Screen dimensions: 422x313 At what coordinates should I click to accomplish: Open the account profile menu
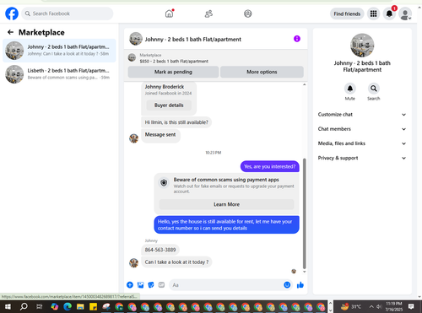click(405, 14)
